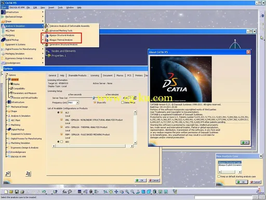This screenshot has width=266, height=200.
Task: Toggle the ATH Thermal Analysis product checkbox
Action: [x=61, y=127]
